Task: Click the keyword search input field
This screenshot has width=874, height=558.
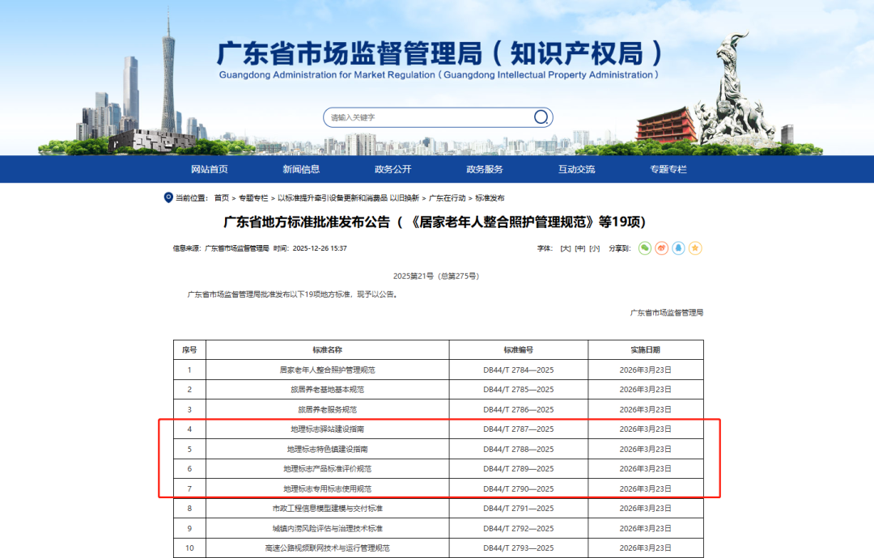Action: pos(427,117)
